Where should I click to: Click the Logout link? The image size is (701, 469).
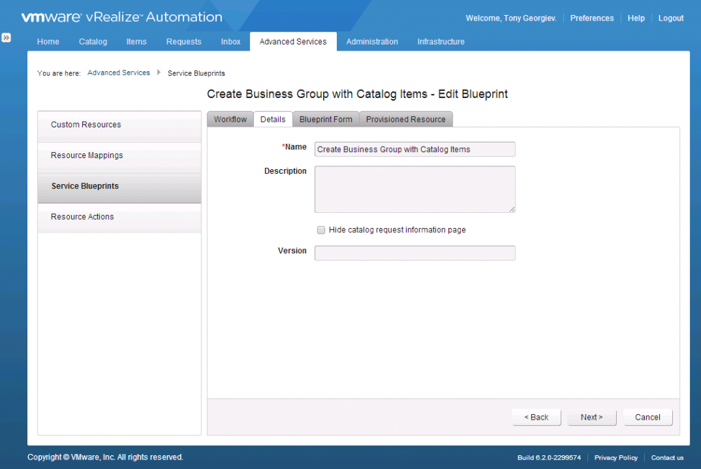671,18
